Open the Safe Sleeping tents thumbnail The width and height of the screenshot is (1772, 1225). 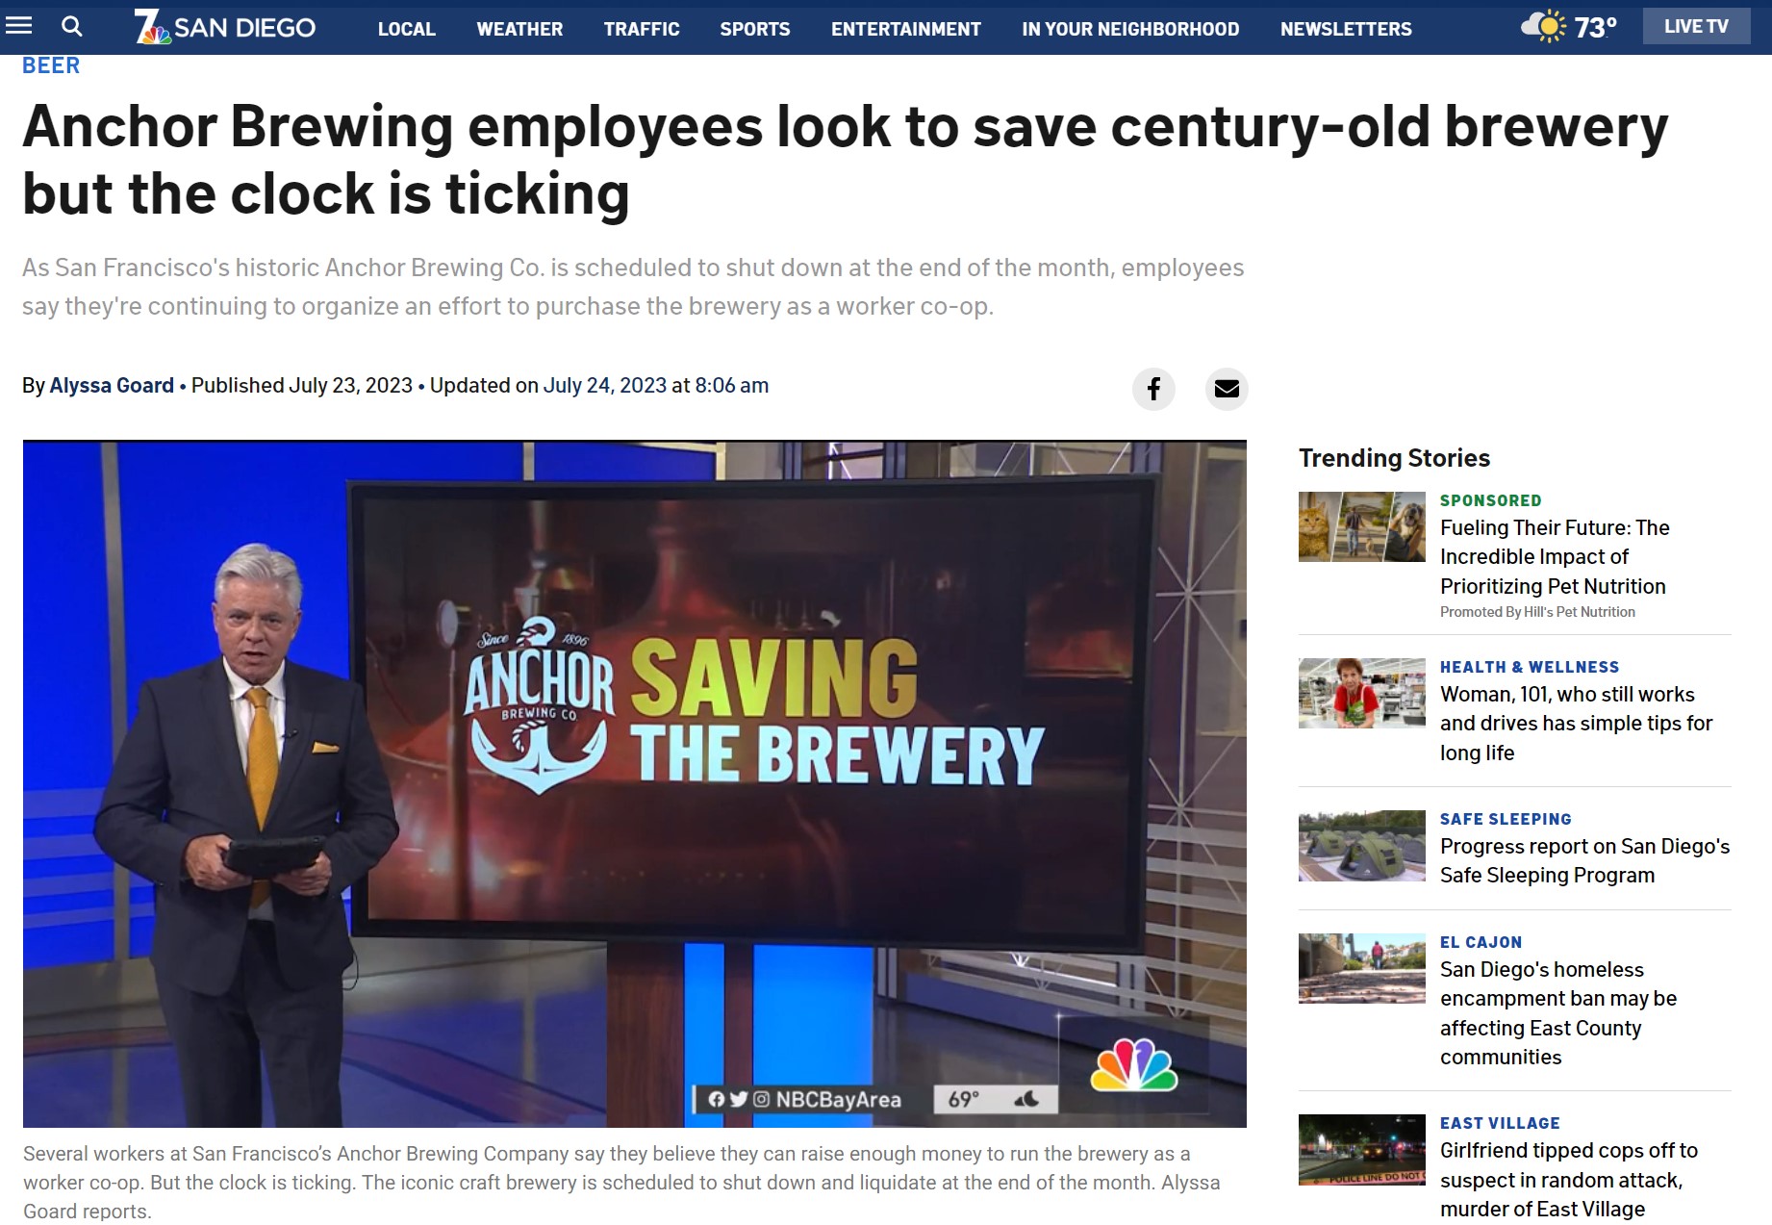tap(1362, 846)
